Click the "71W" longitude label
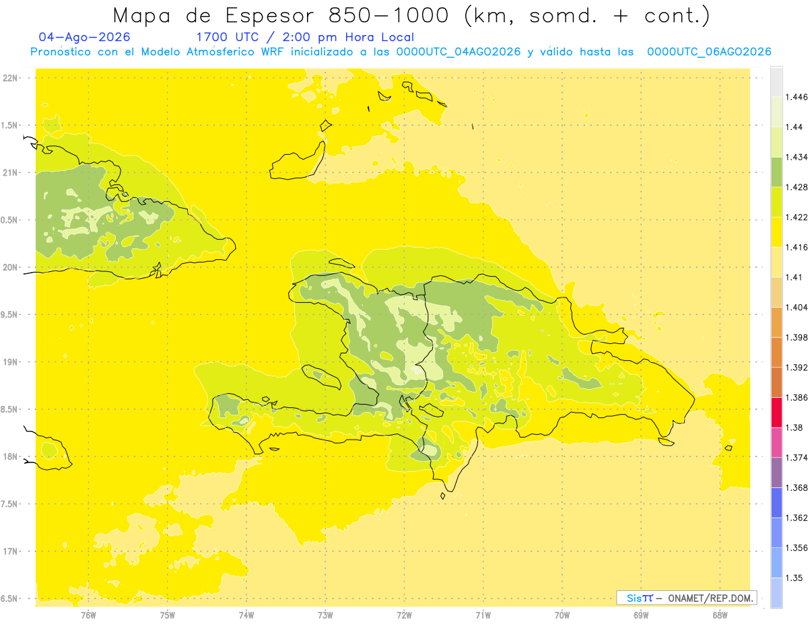808x624 pixels. pyautogui.click(x=483, y=615)
